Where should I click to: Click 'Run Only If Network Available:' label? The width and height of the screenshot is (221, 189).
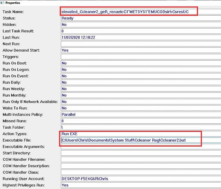click(30, 102)
